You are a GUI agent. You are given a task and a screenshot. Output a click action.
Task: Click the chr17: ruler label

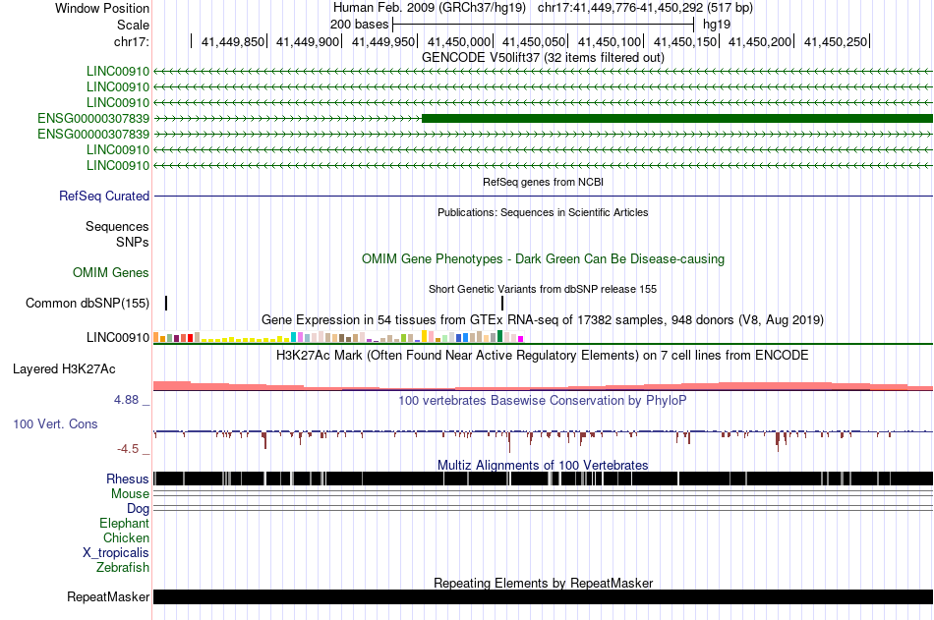pyautogui.click(x=131, y=41)
